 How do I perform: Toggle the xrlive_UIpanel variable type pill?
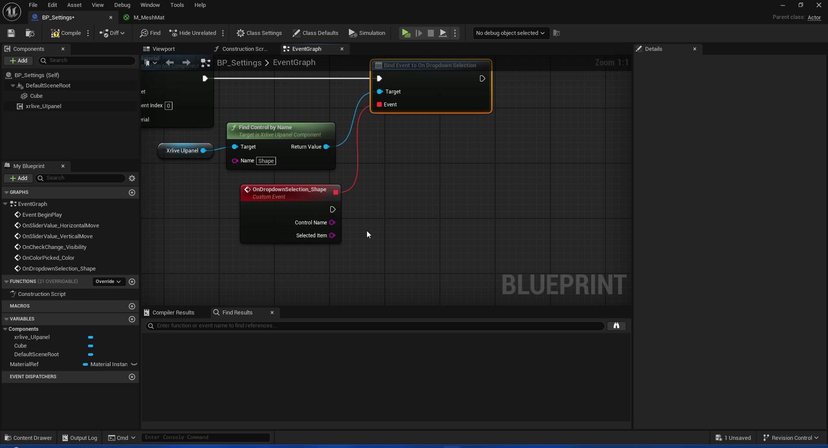click(x=91, y=337)
